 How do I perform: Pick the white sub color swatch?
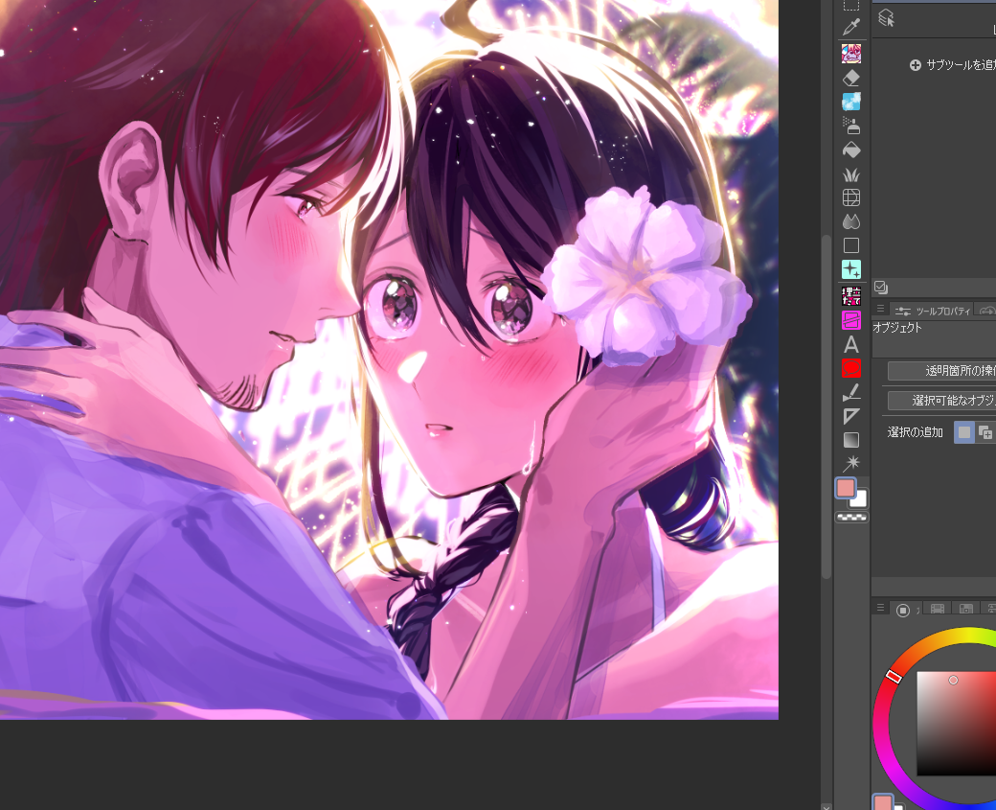(x=859, y=499)
